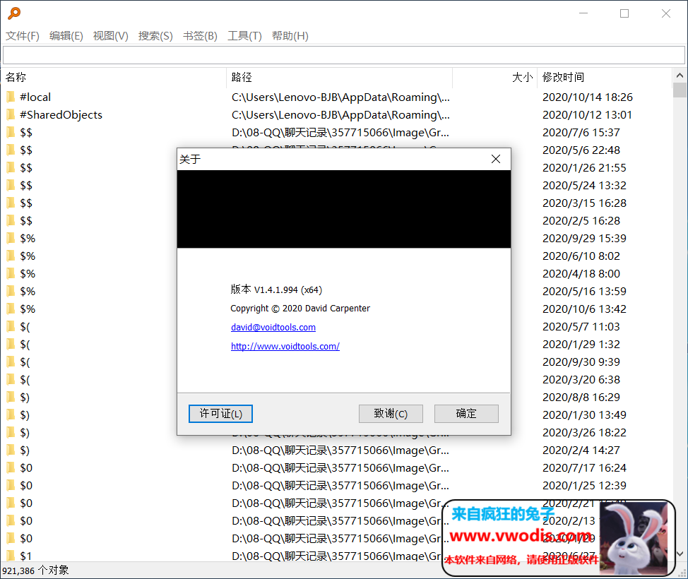The width and height of the screenshot is (688, 579).
Task: Click the folder icon beside the $1 entry
Action: (10, 556)
